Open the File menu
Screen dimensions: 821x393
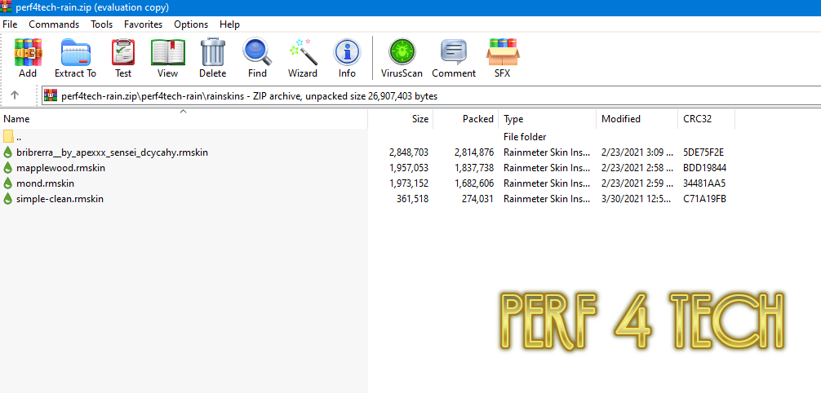[x=10, y=24]
